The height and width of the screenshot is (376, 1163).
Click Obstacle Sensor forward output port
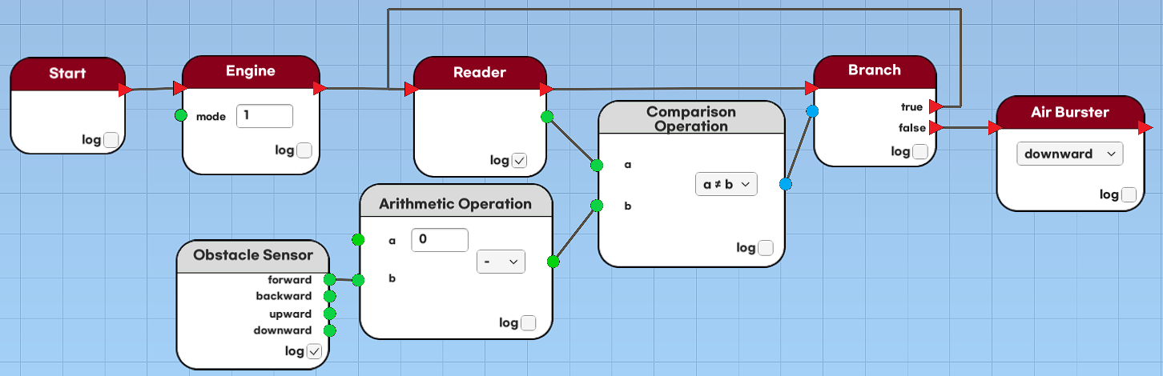(x=329, y=279)
